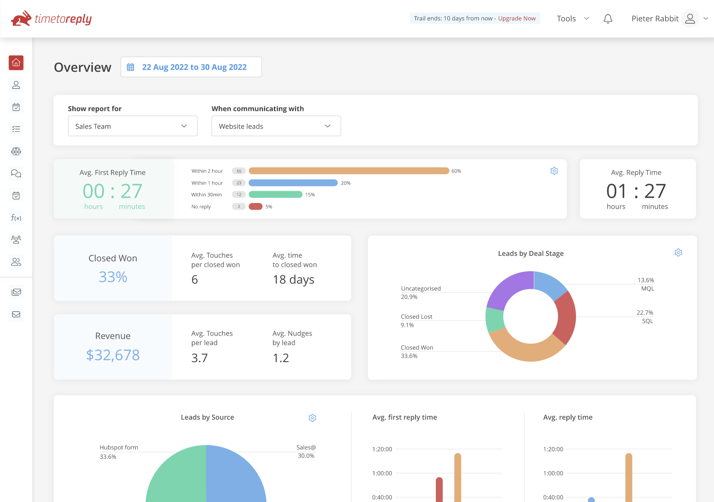Screen dimensions: 714x502
Task: Click the "Leads by Deal Stage" title
Action: [531, 253]
